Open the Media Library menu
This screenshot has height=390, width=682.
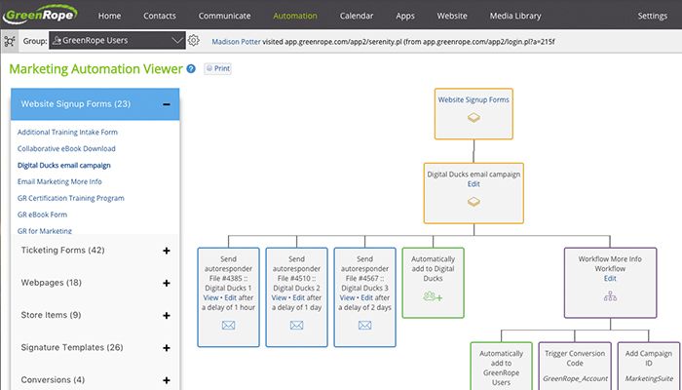click(515, 16)
